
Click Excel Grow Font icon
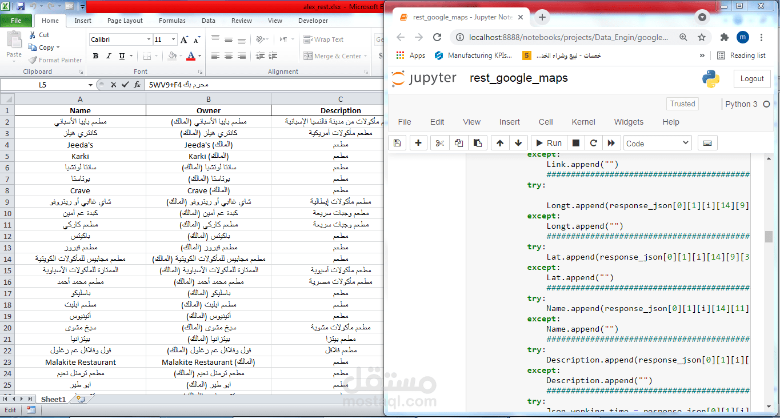[x=184, y=39]
